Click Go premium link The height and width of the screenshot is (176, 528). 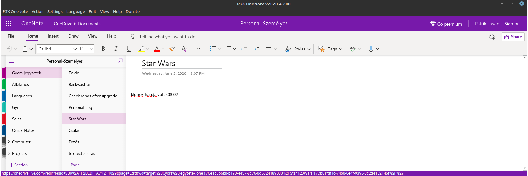[x=446, y=24]
